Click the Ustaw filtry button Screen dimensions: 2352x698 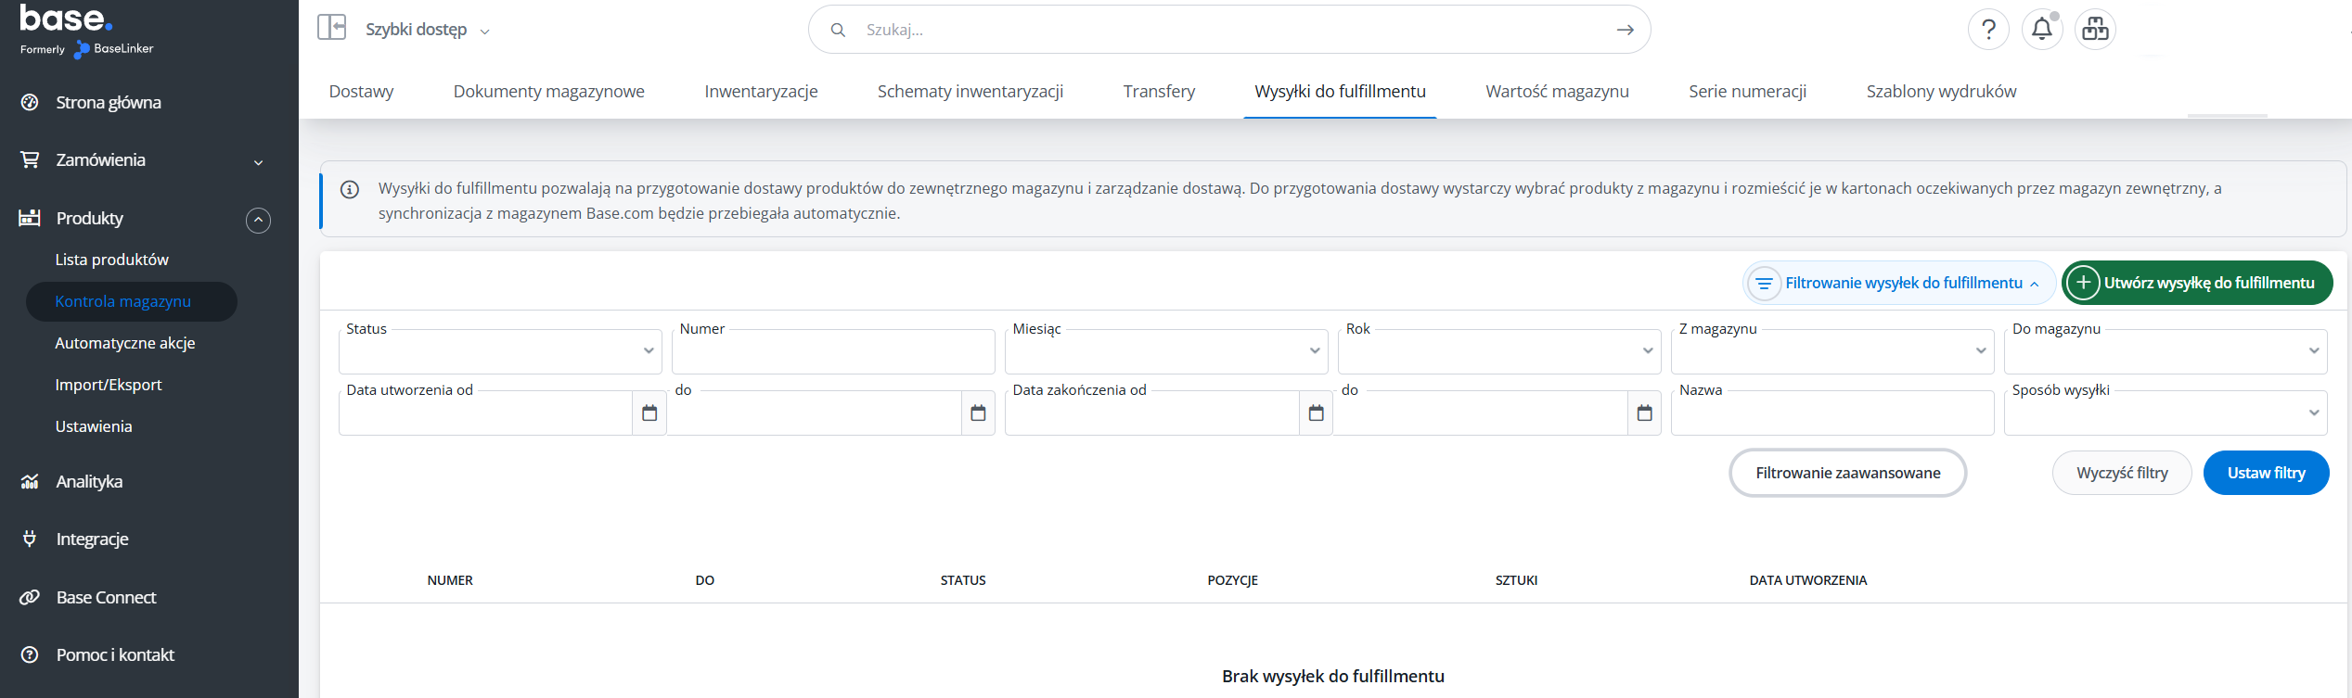[2266, 473]
